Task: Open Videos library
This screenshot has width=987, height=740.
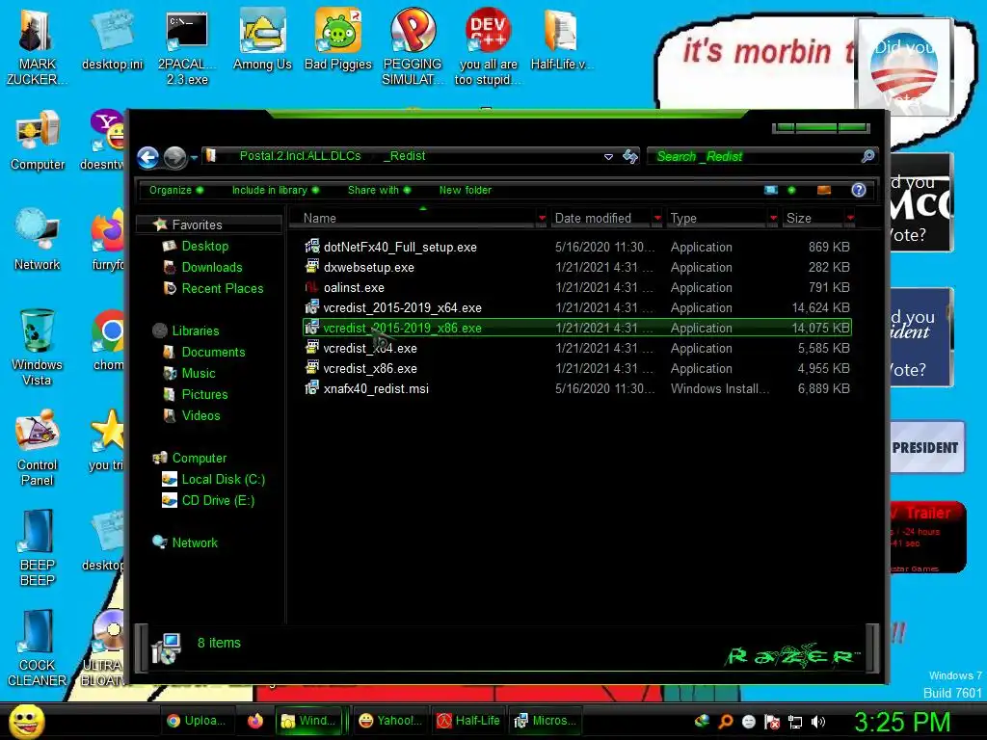Action: tap(200, 416)
